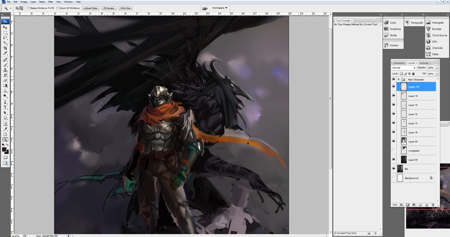Select the Pen tool
The height and width of the screenshot is (237, 450).
(5, 102)
